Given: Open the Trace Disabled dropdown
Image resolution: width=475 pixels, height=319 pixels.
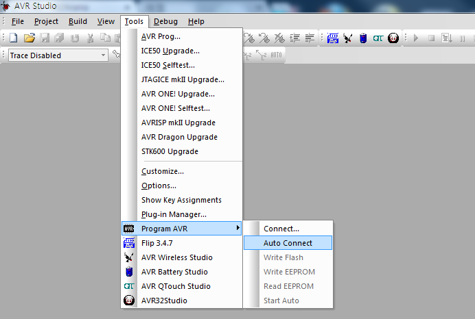Looking at the screenshot, I should 103,55.
